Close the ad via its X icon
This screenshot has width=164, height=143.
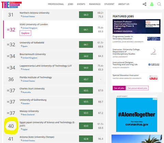(156, 99)
